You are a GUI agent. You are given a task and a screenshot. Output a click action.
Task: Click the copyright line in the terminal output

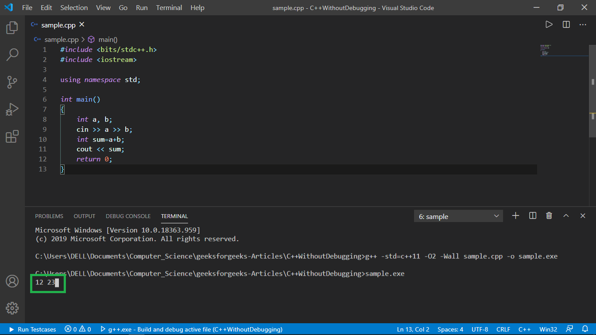(137, 239)
